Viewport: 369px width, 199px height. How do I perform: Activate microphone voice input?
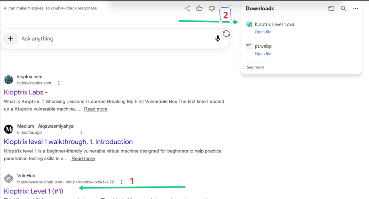tap(218, 39)
